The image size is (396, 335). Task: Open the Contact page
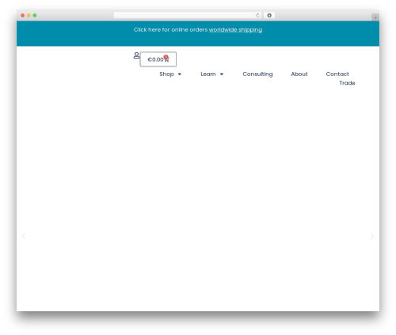click(337, 74)
